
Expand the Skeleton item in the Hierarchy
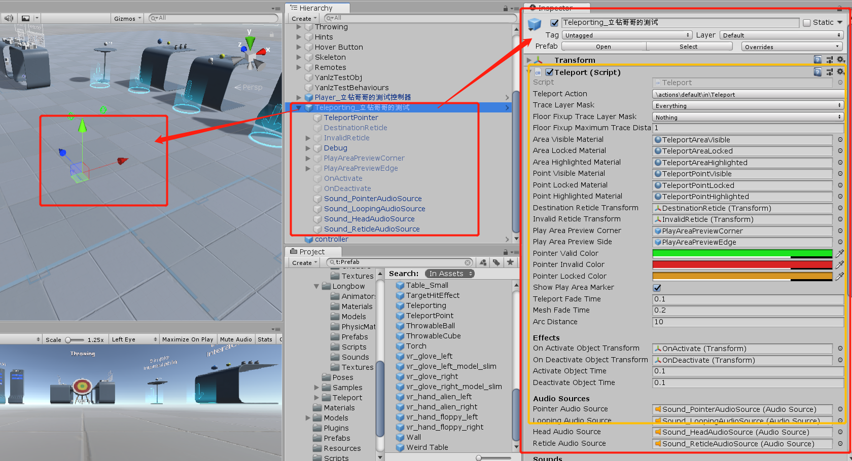[299, 57]
